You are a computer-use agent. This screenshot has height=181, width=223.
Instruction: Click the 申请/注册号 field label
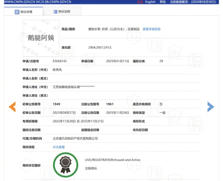[31, 61]
